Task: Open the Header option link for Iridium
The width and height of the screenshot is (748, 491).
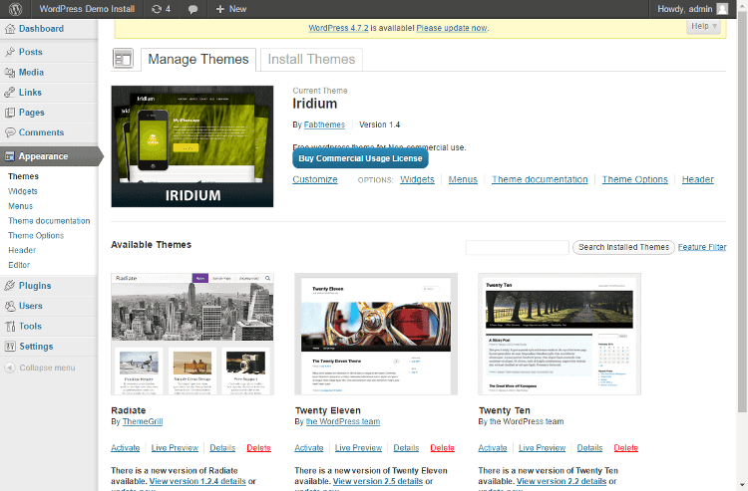Action: (x=697, y=179)
